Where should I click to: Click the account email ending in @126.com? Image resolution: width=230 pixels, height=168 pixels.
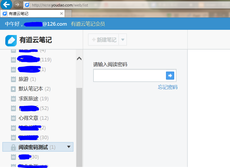(x=45, y=24)
